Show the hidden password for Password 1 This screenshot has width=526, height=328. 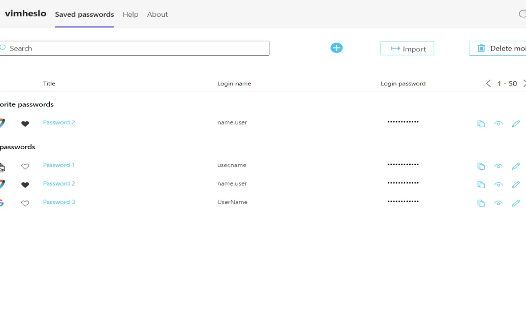(x=498, y=166)
